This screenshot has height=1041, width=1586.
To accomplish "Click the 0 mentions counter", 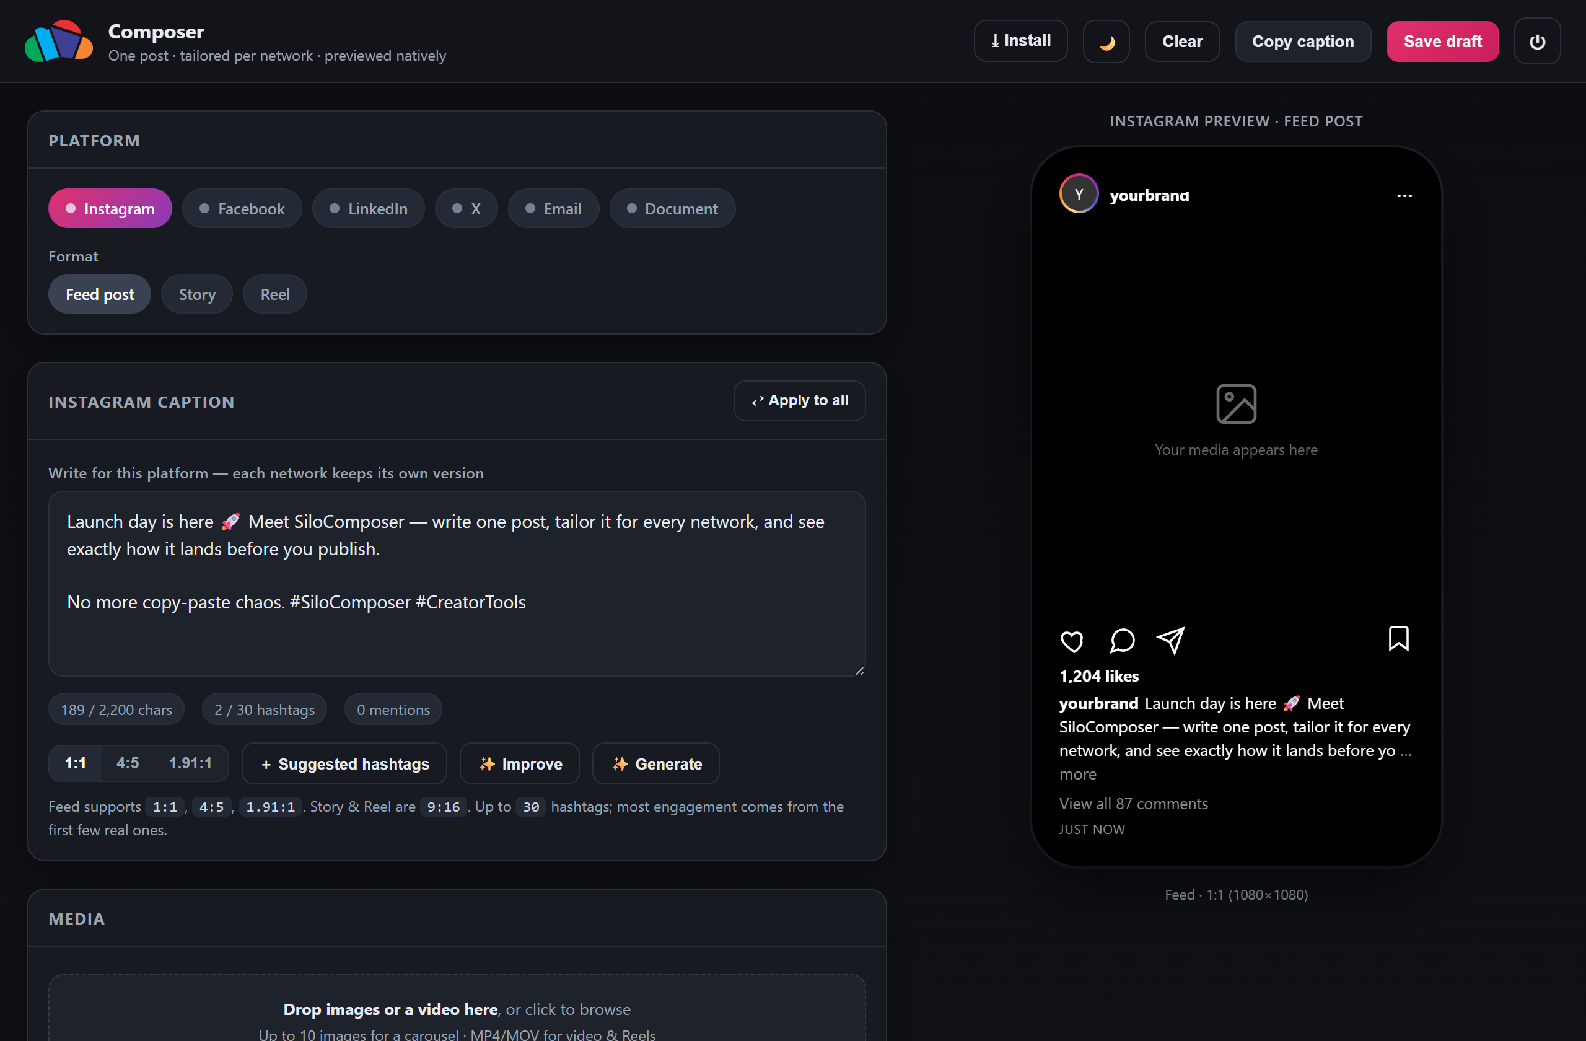I will (x=393, y=709).
